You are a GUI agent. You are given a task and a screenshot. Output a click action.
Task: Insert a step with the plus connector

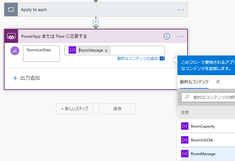click(96, 21)
